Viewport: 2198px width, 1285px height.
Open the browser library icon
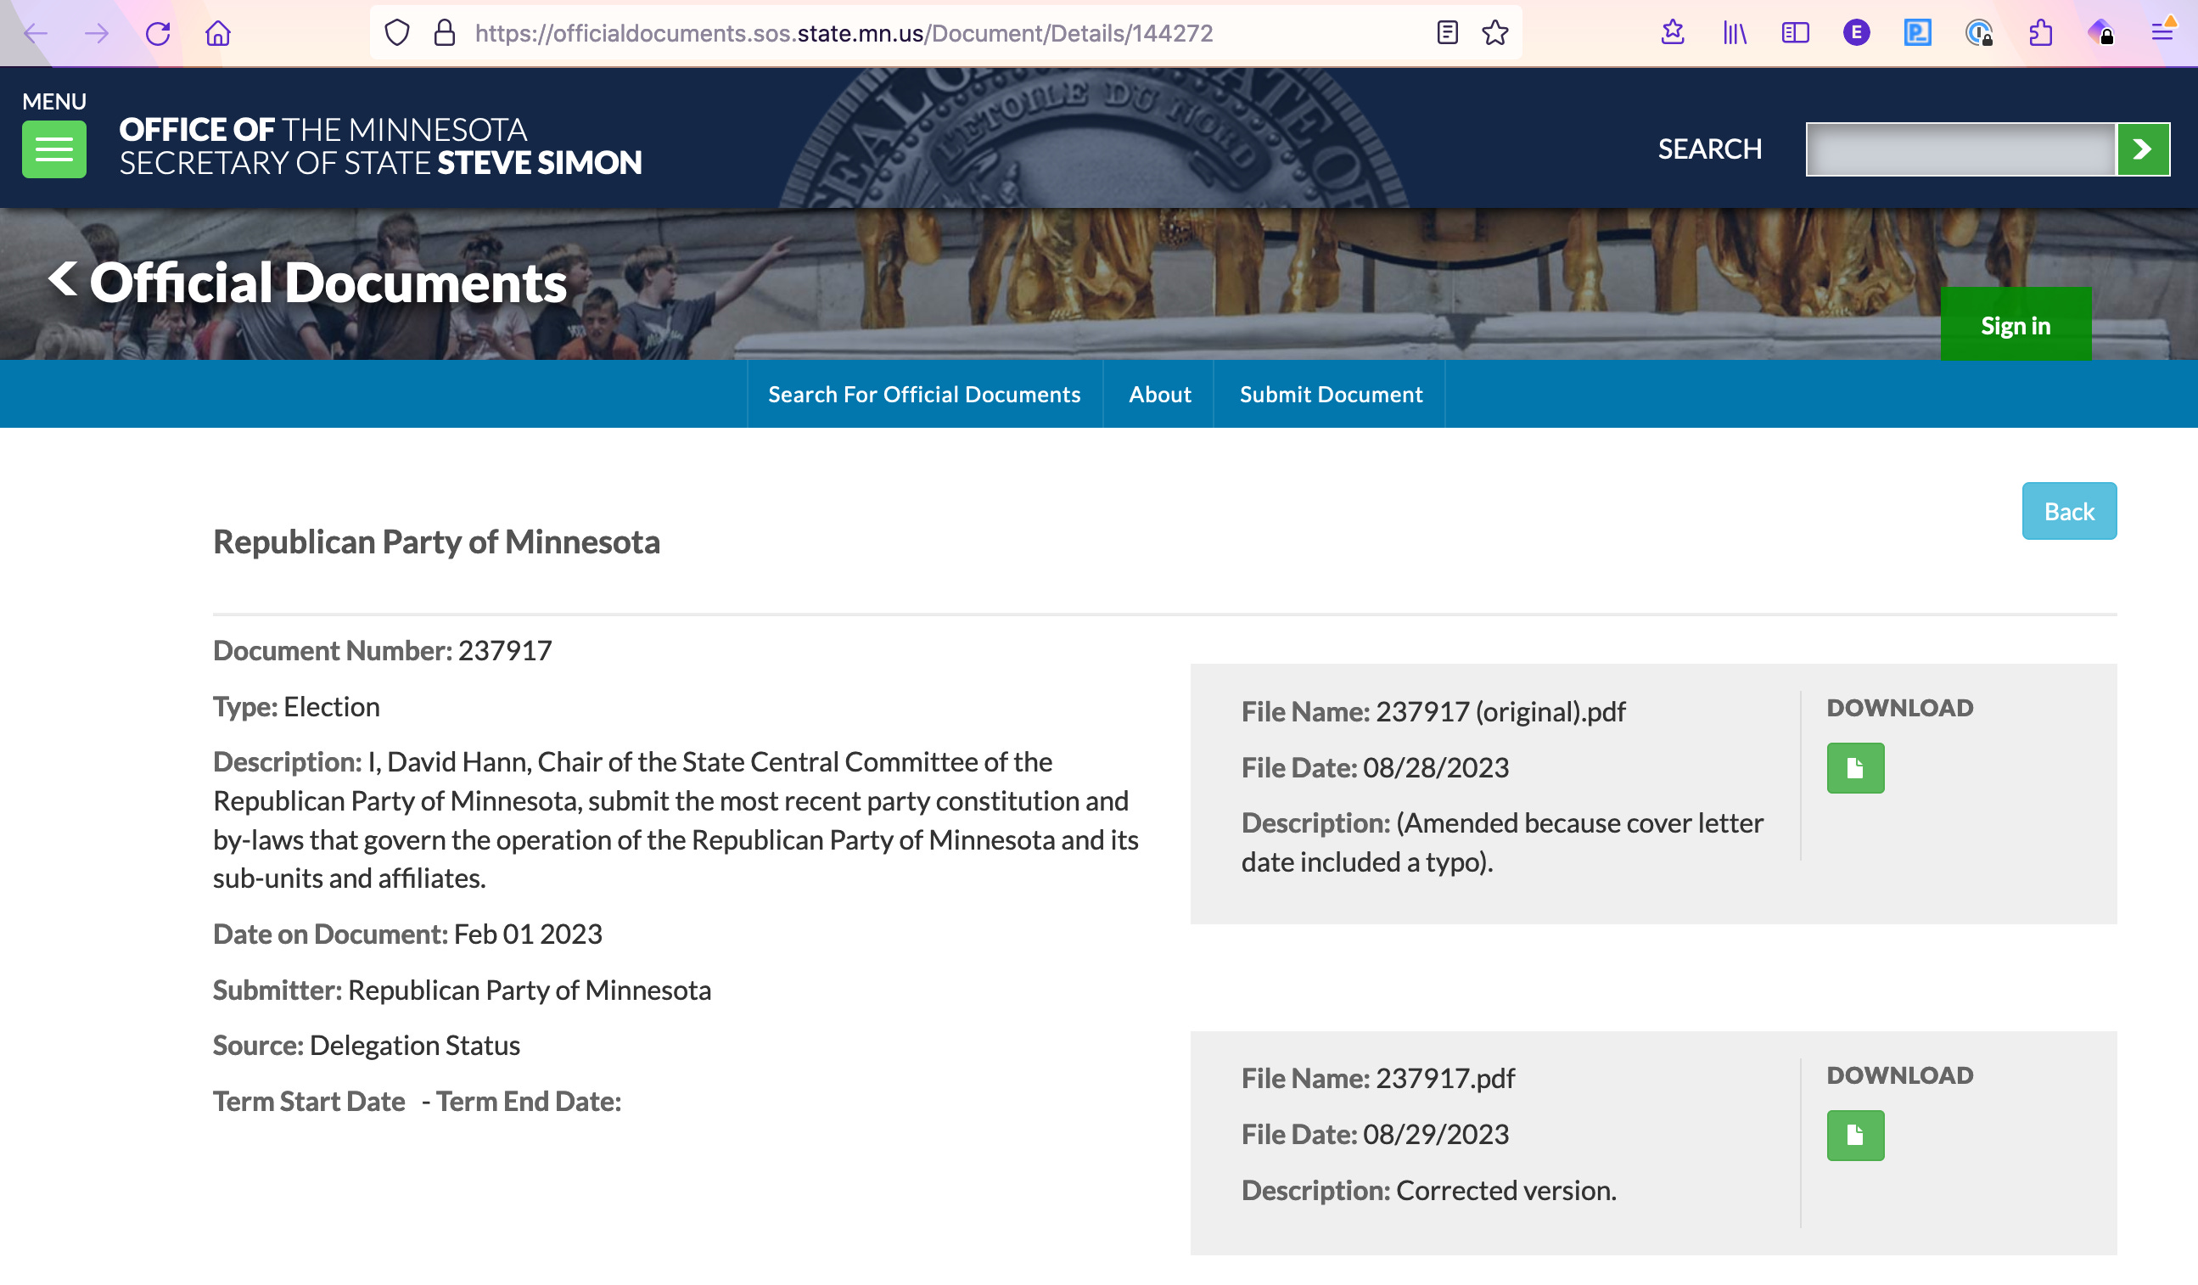(x=1734, y=33)
